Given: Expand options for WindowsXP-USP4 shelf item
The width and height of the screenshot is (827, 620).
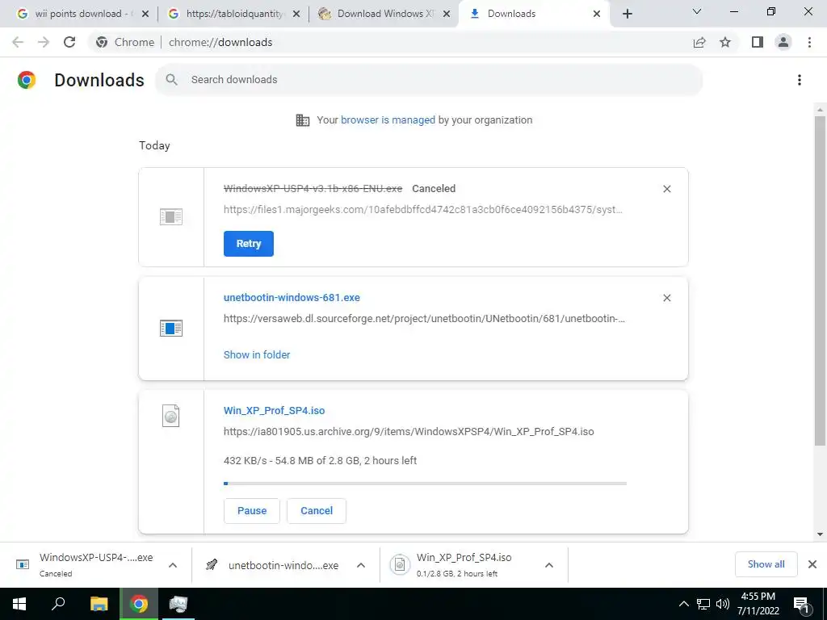Looking at the screenshot, I should [173, 565].
